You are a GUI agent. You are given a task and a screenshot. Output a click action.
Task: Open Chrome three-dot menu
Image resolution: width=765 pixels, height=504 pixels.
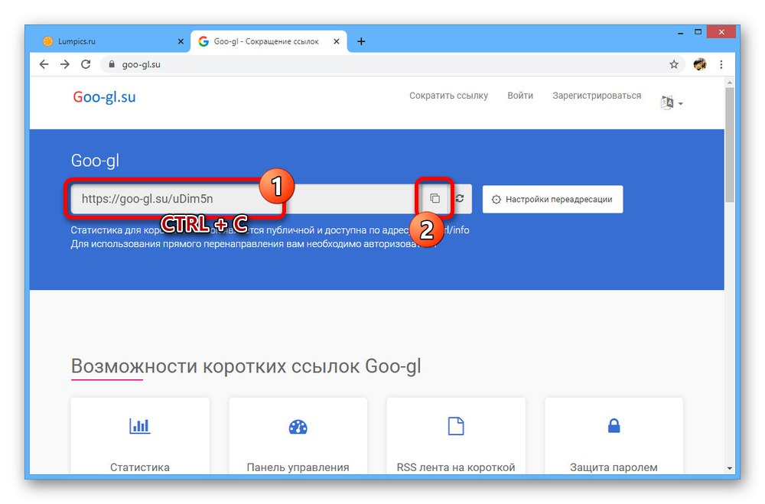(x=721, y=64)
